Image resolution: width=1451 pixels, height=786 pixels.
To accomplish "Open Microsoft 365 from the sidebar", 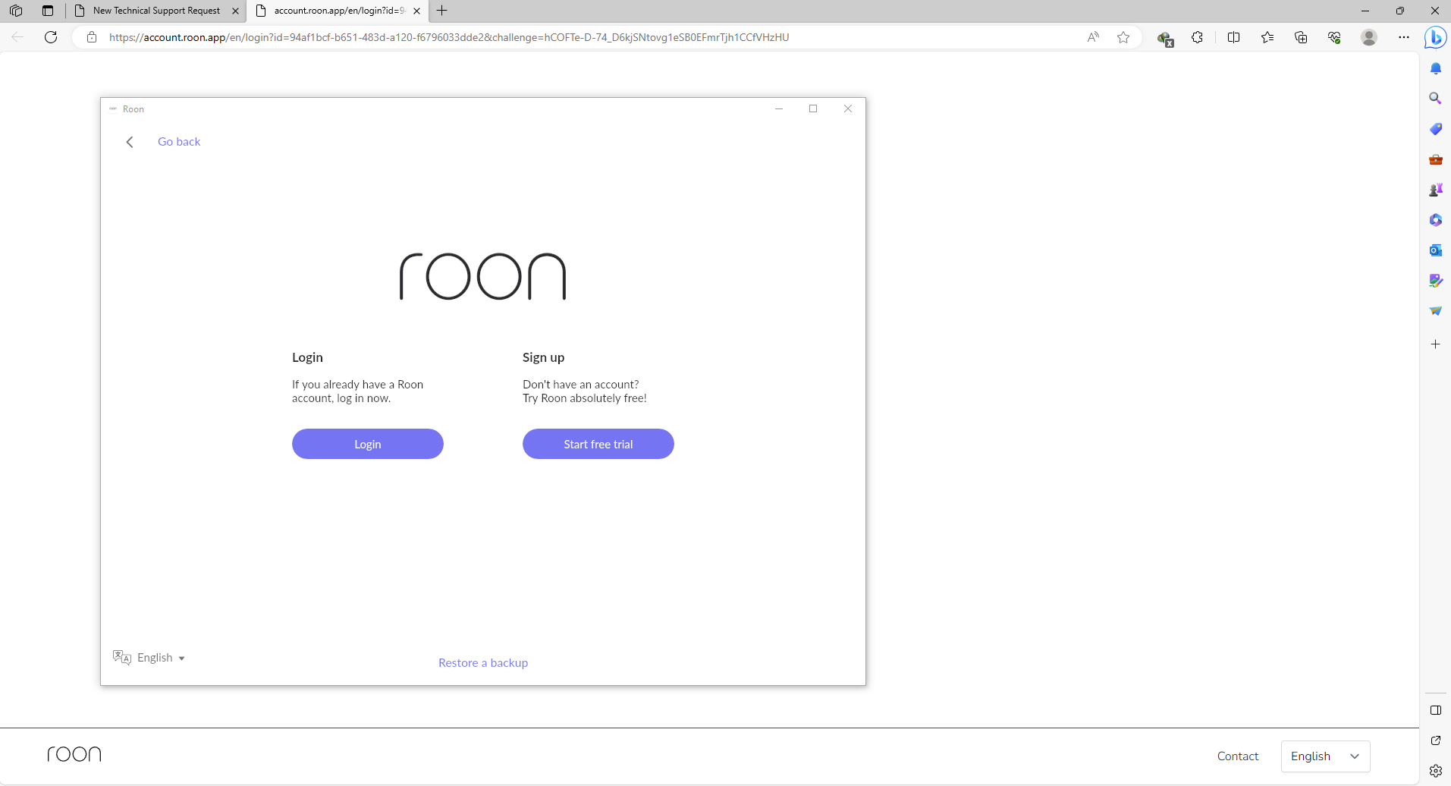I will click(1435, 220).
